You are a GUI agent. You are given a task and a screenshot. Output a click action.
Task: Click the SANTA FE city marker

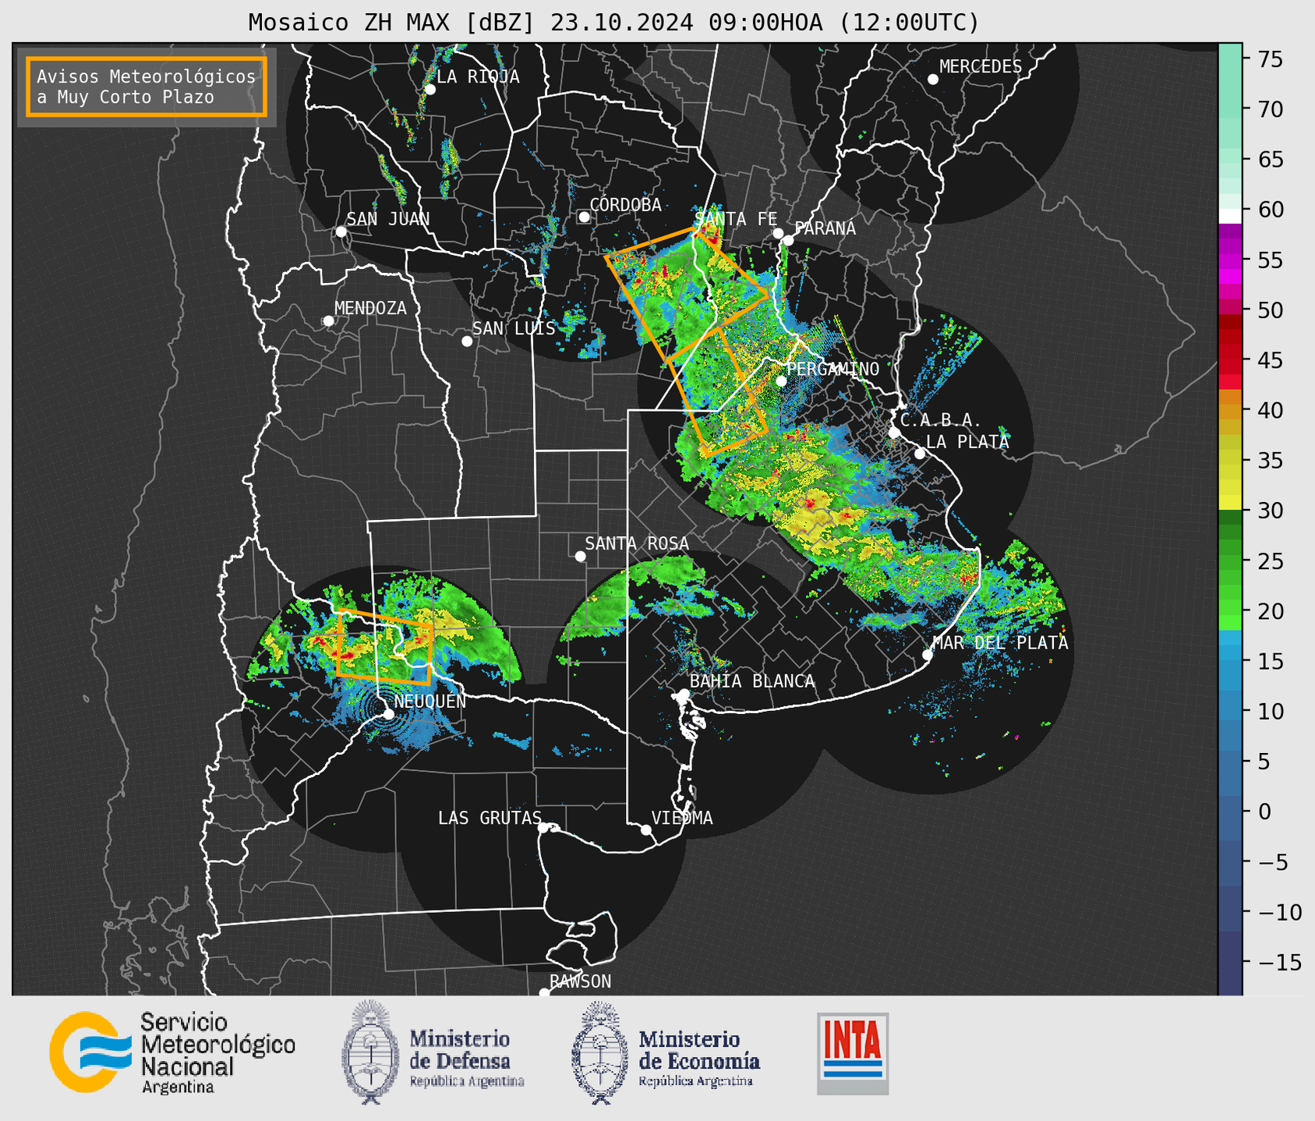[778, 233]
